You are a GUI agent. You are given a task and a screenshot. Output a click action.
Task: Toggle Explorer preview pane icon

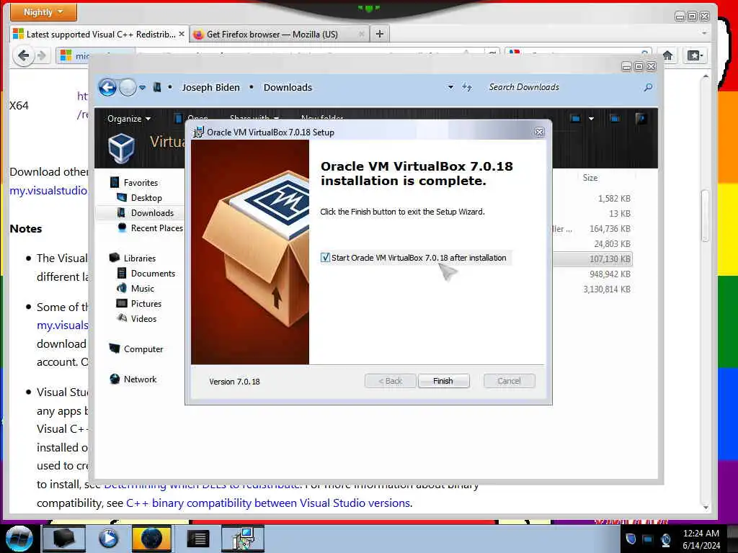coord(614,119)
